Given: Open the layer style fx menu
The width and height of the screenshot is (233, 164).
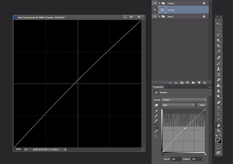Looking at the screenshot, I should pyautogui.click(x=176, y=83).
